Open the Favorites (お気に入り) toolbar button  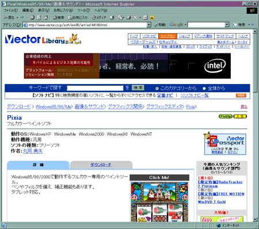click(78, 18)
